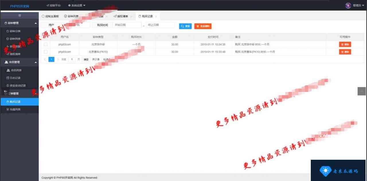Collapse the 彩种管理 sidebar group
The width and height of the screenshot is (367, 181).
19,23
